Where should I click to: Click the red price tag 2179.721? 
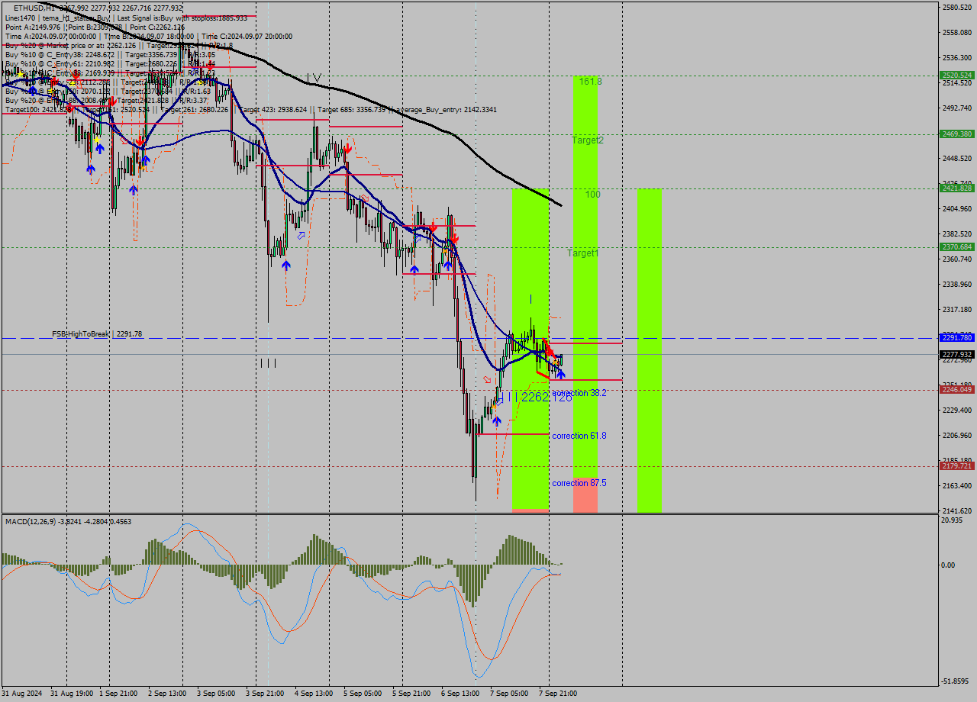click(956, 466)
